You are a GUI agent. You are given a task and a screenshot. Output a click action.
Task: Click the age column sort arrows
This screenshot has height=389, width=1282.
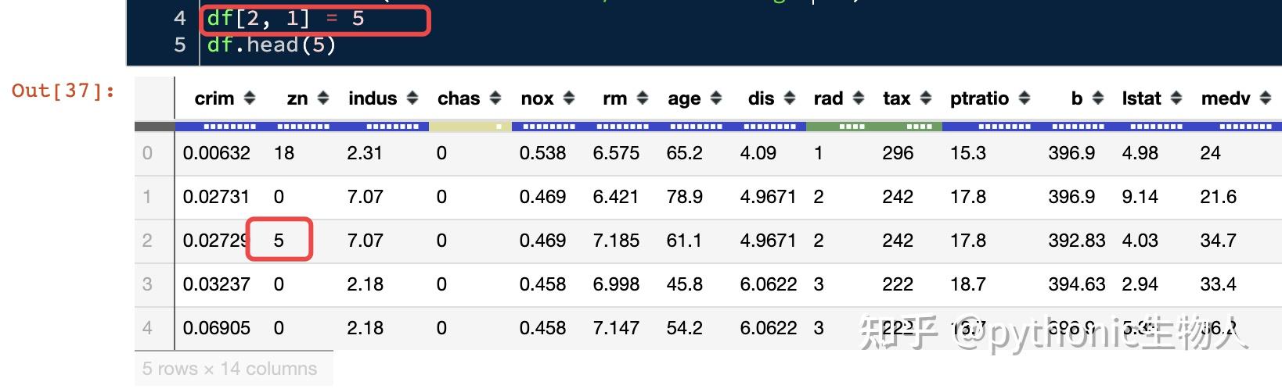[716, 98]
